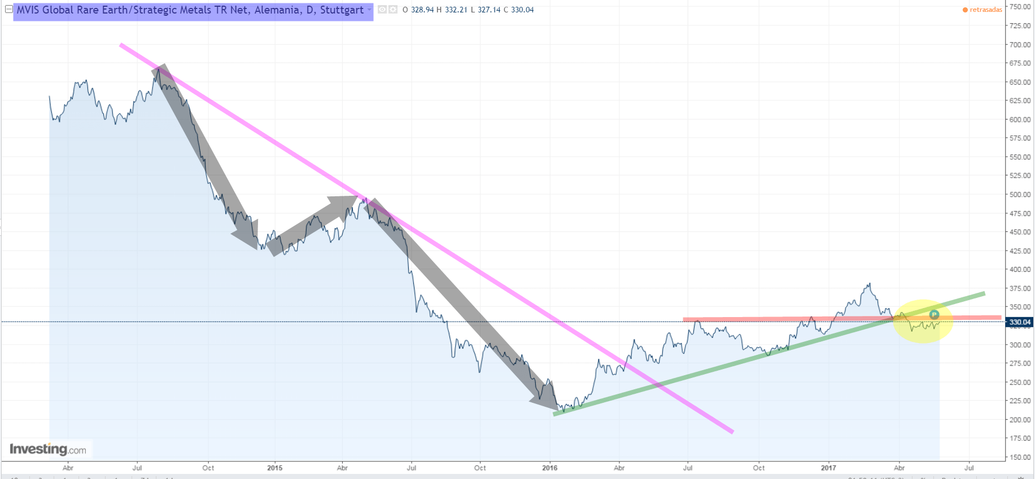This screenshot has width=1035, height=479.
Task: Open series settings via the gear icon
Action: (393, 10)
